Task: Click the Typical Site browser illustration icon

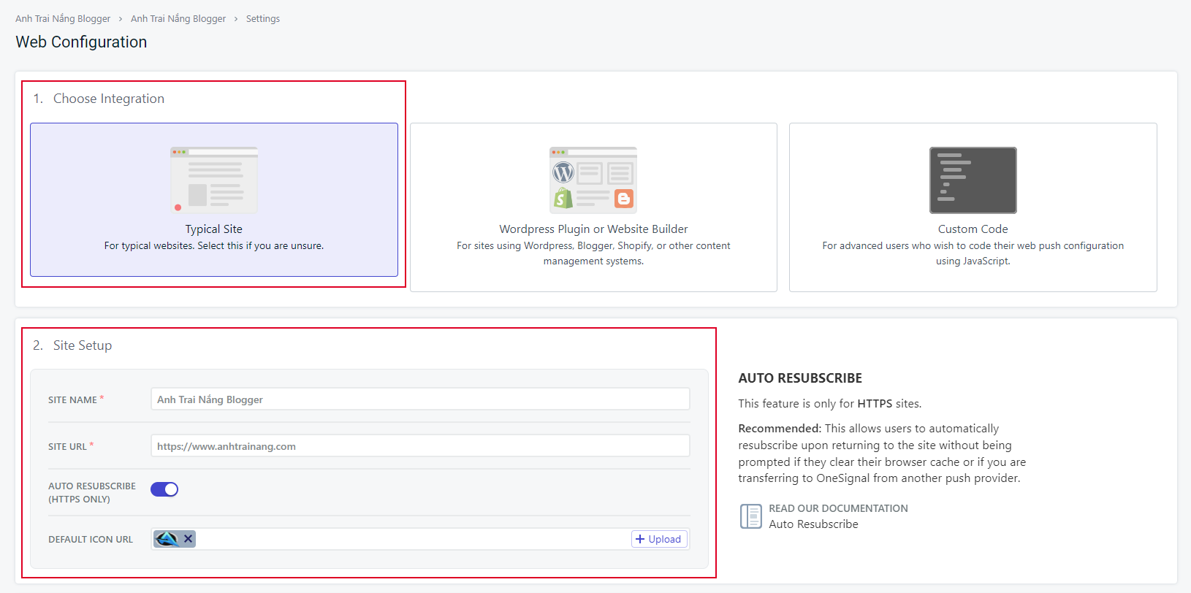Action: point(214,180)
